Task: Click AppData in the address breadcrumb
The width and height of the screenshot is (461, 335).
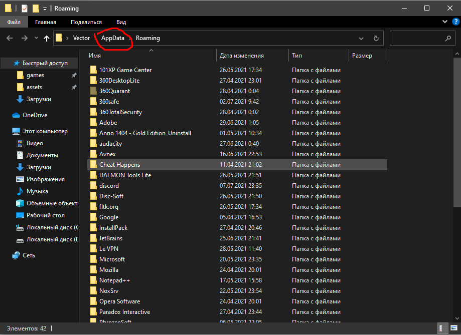Action: (112, 38)
